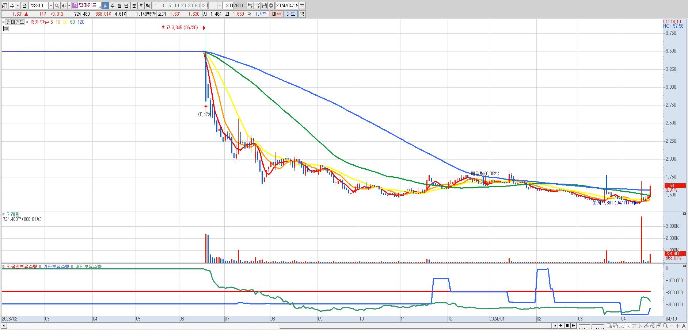Click the floppy disk save chart icon

click(x=264, y=5)
